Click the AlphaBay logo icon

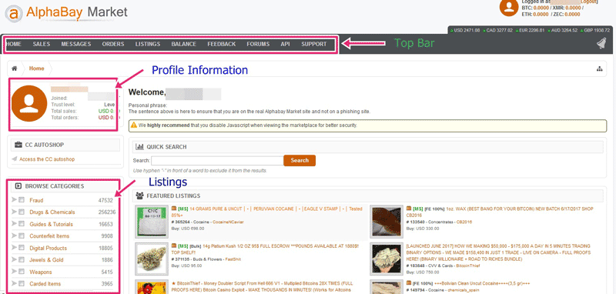tap(14, 14)
